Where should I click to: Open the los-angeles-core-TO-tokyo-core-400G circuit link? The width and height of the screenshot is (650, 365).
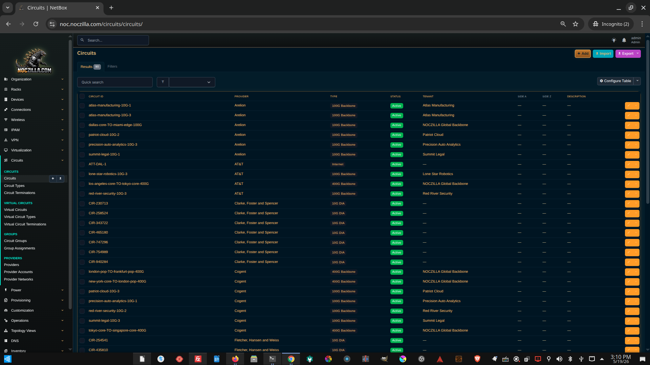tap(118, 184)
